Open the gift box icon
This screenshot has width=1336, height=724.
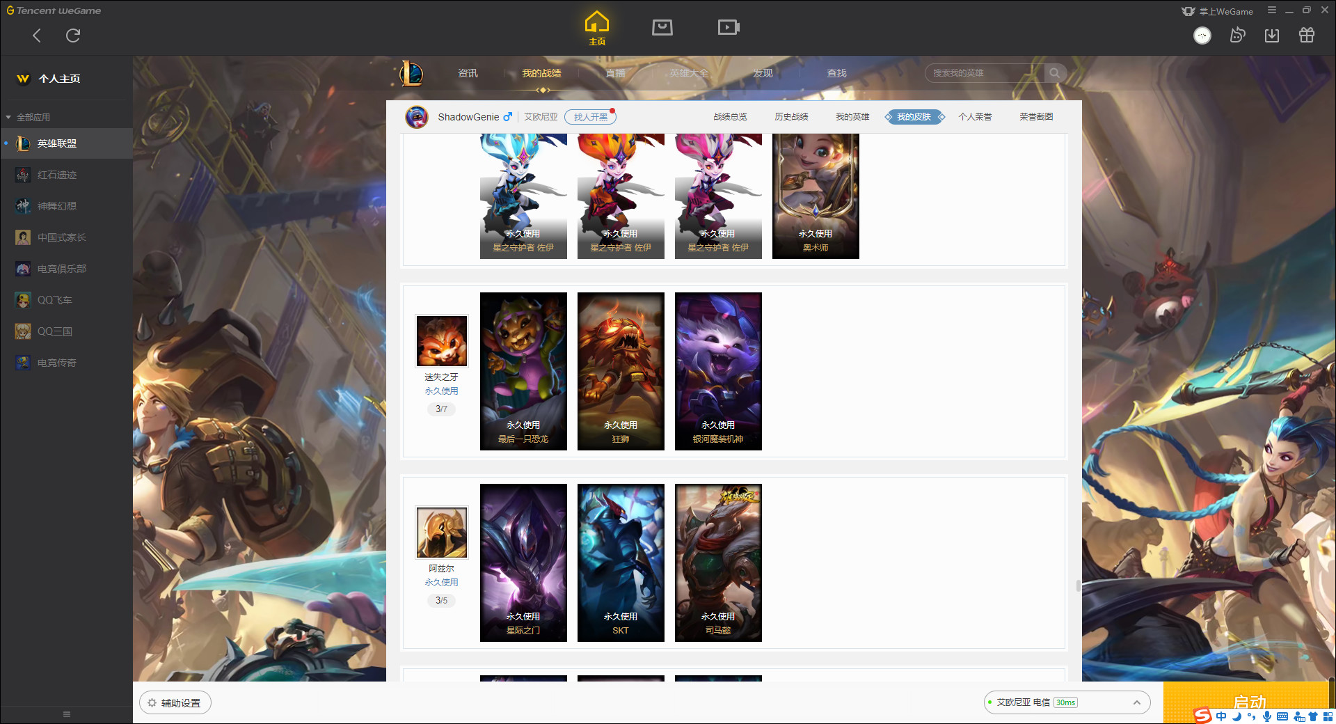point(1307,36)
